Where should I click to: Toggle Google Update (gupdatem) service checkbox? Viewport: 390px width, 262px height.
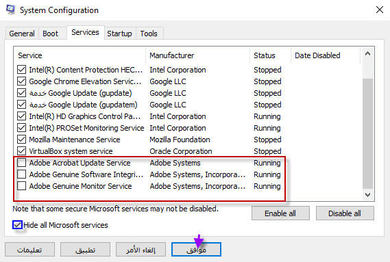point(22,105)
